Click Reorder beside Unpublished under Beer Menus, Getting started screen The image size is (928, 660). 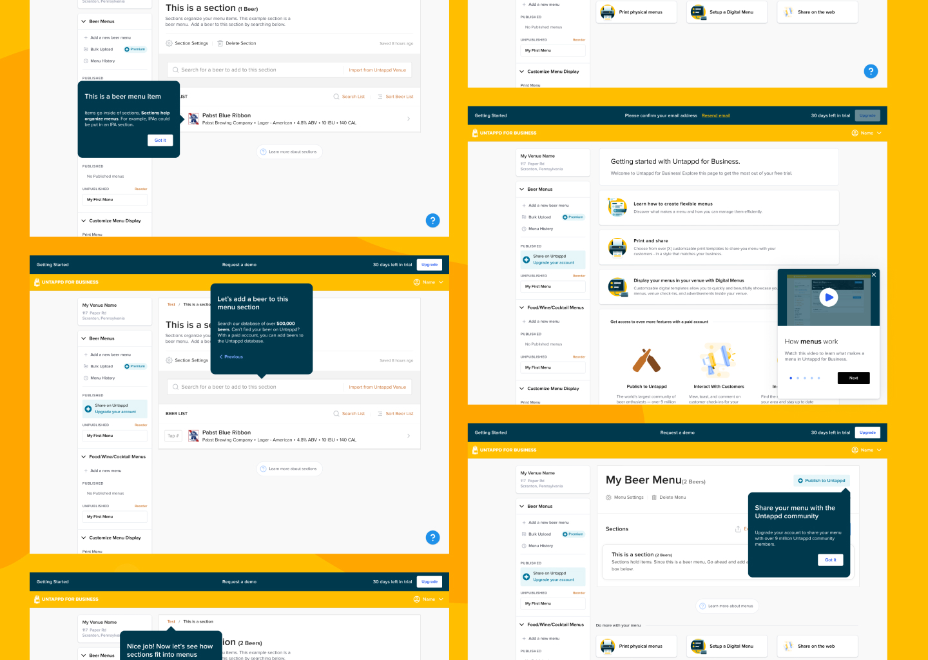click(x=579, y=276)
